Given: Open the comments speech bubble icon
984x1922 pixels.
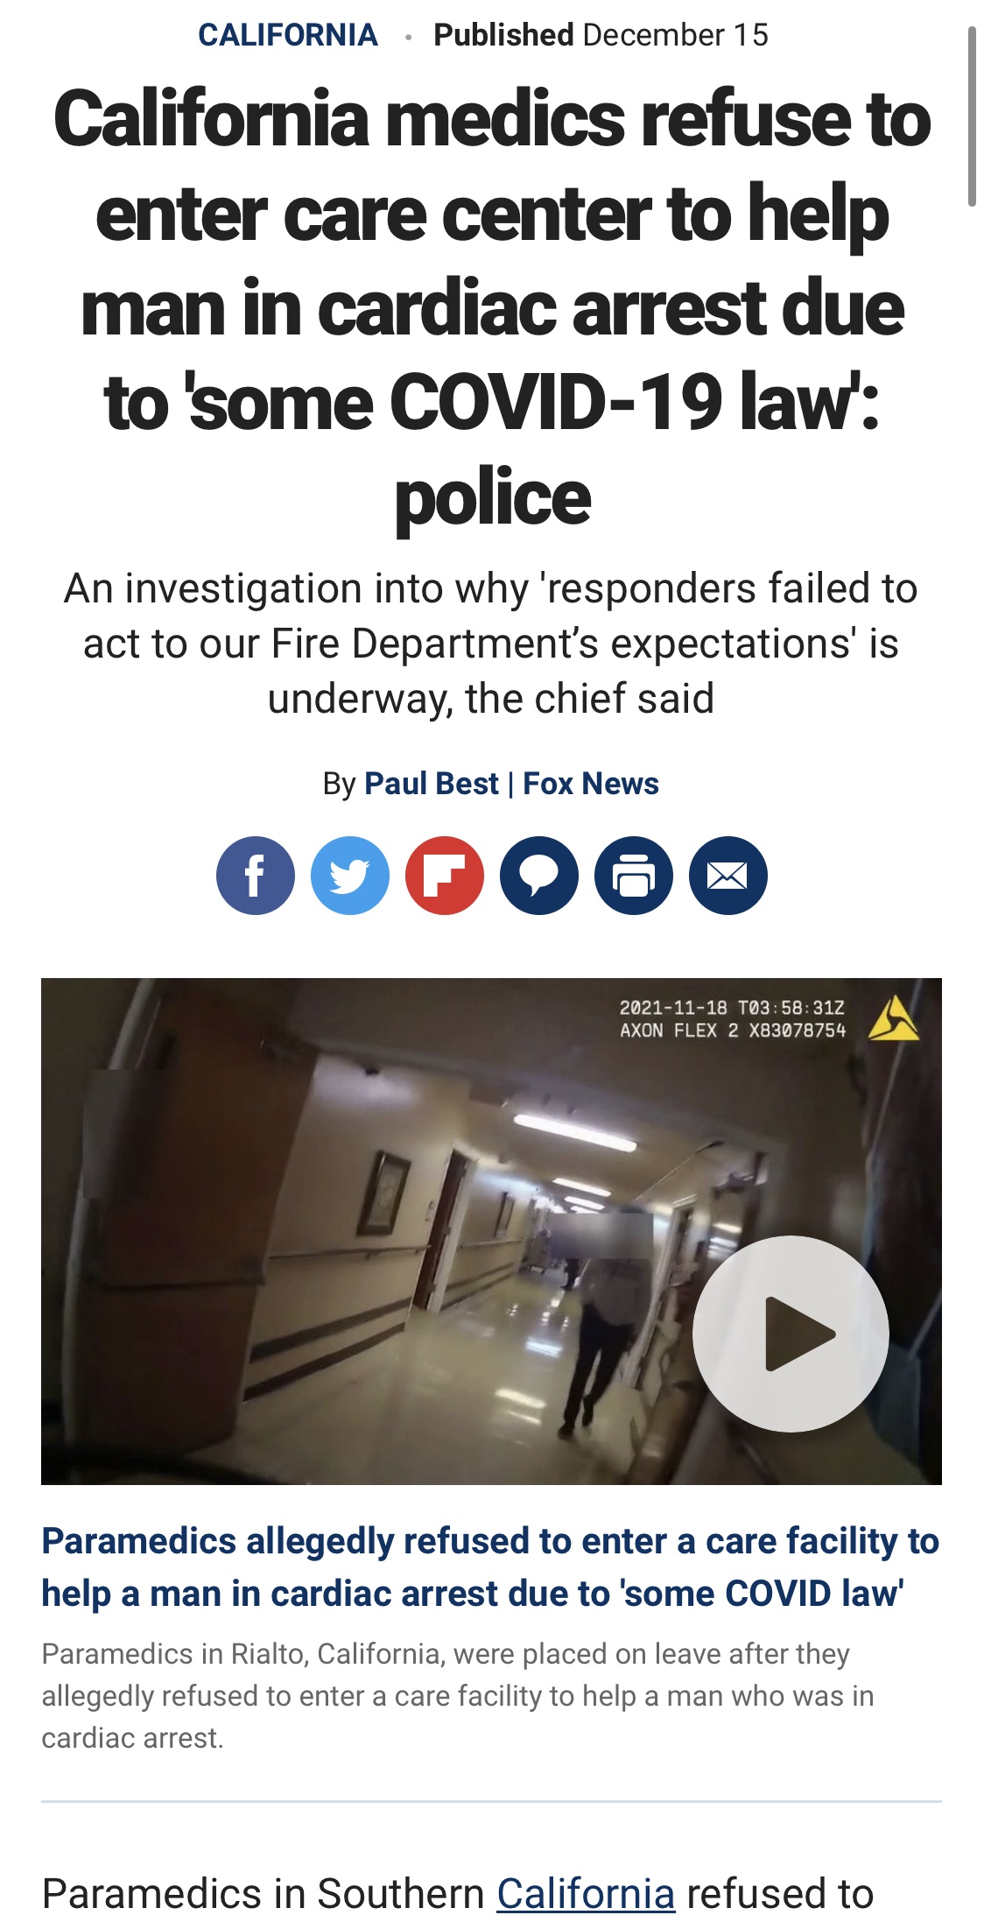Looking at the screenshot, I should pyautogui.click(x=539, y=876).
